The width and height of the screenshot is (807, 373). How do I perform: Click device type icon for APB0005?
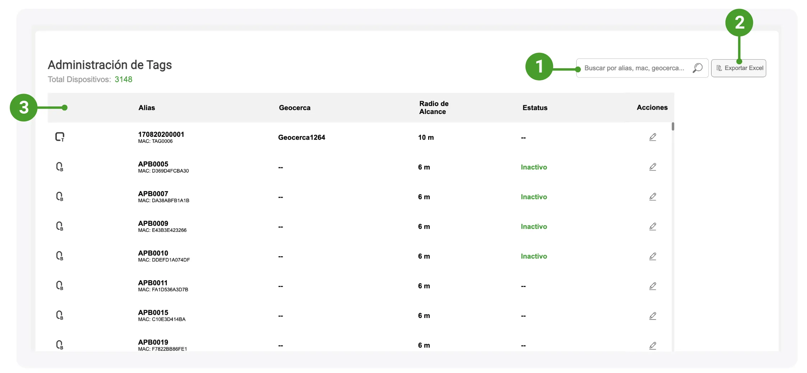(60, 167)
